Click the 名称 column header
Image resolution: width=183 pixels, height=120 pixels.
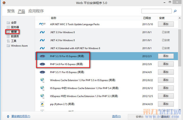[53, 18]
